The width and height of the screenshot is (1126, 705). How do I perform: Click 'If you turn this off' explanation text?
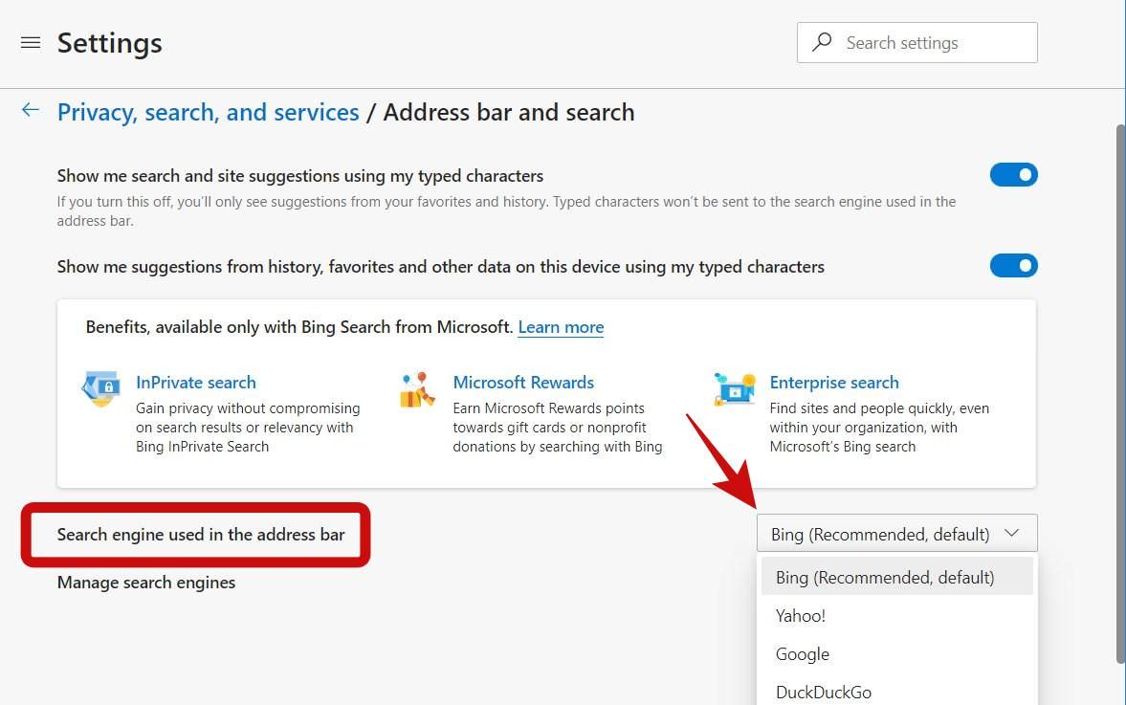pyautogui.click(x=506, y=211)
